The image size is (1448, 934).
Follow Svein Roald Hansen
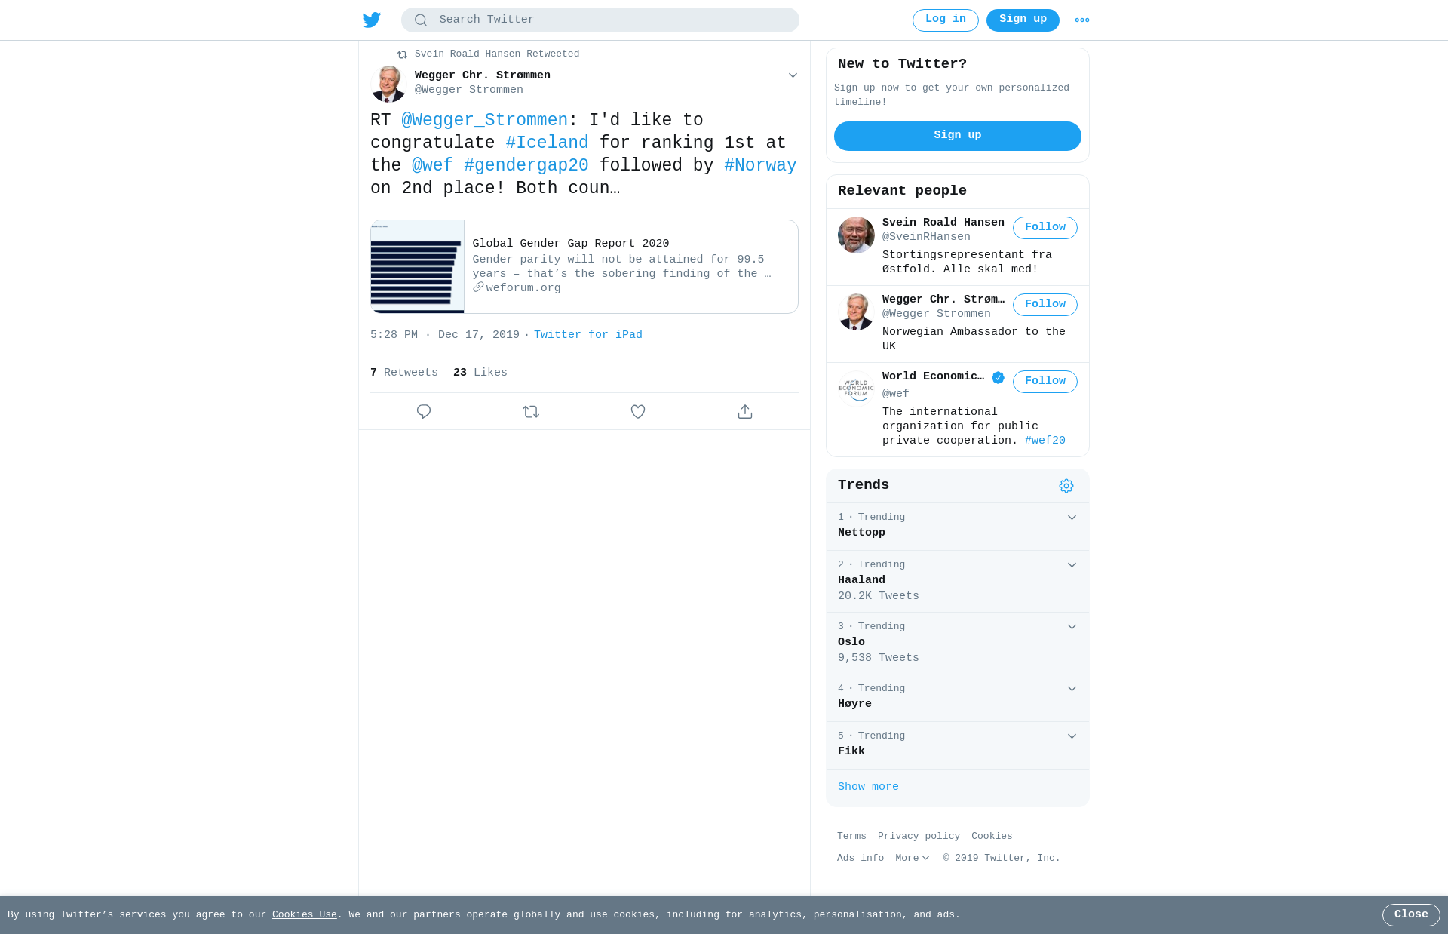click(x=1045, y=228)
